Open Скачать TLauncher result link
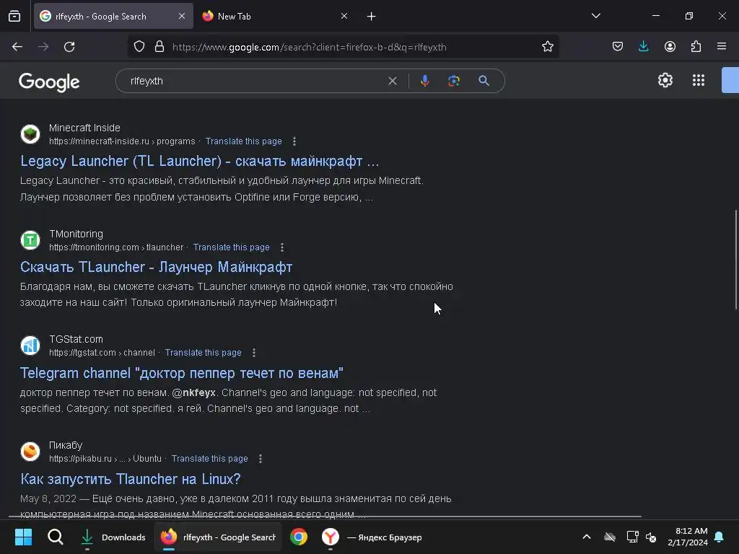The height and width of the screenshot is (554, 739). (156, 267)
